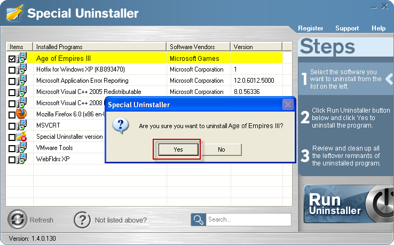Check Microsoft Application Error Reporting checkbox

coord(12,81)
